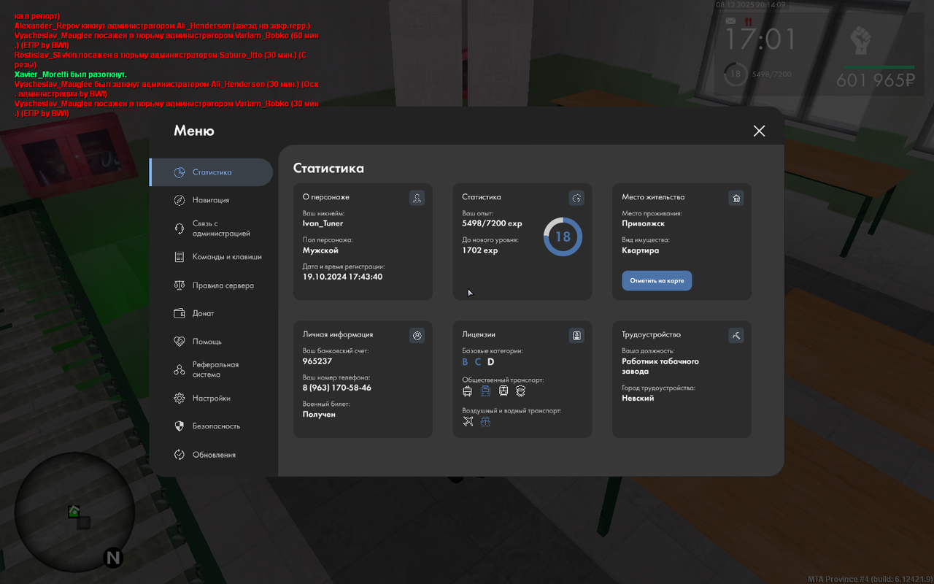
Task: Click the blue bus license icon
Action: pos(485,391)
